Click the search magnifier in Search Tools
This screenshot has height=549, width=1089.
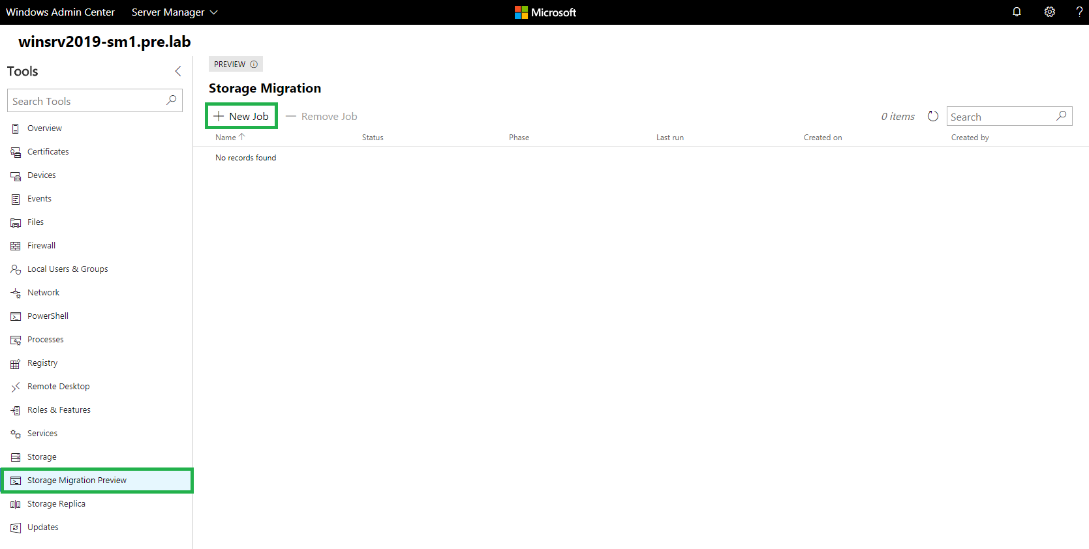172,100
